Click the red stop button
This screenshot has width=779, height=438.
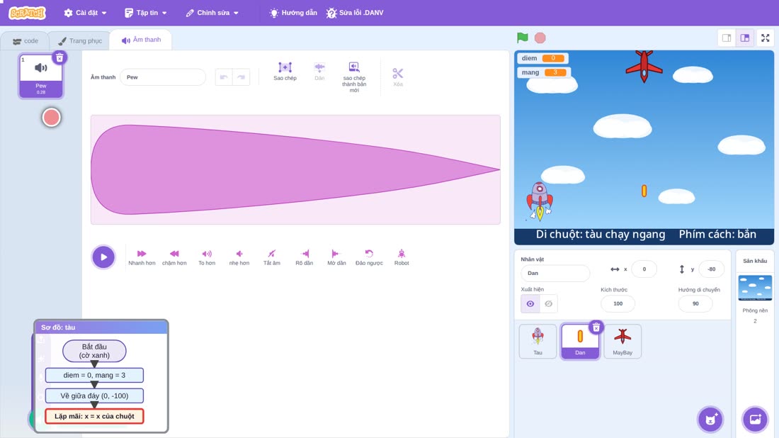point(540,38)
